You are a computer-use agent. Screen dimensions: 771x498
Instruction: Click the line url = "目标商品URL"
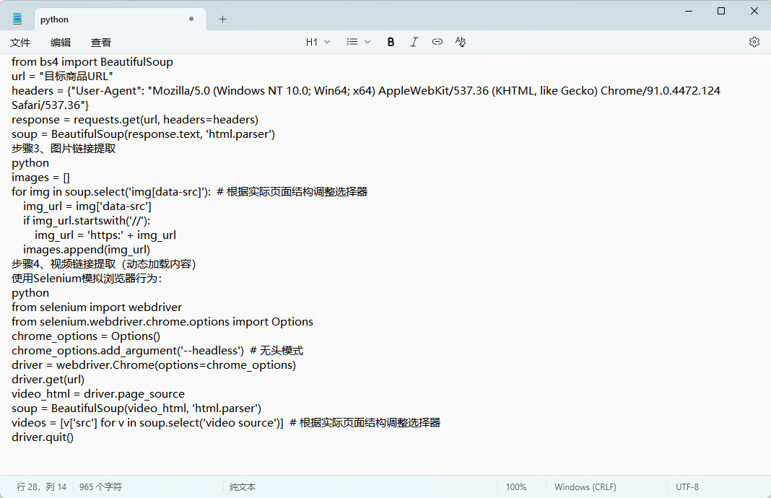click(x=63, y=77)
